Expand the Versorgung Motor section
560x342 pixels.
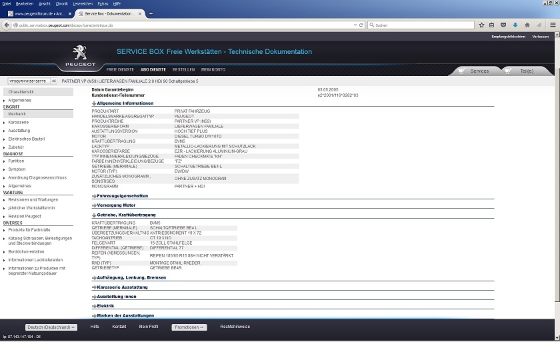116,205
